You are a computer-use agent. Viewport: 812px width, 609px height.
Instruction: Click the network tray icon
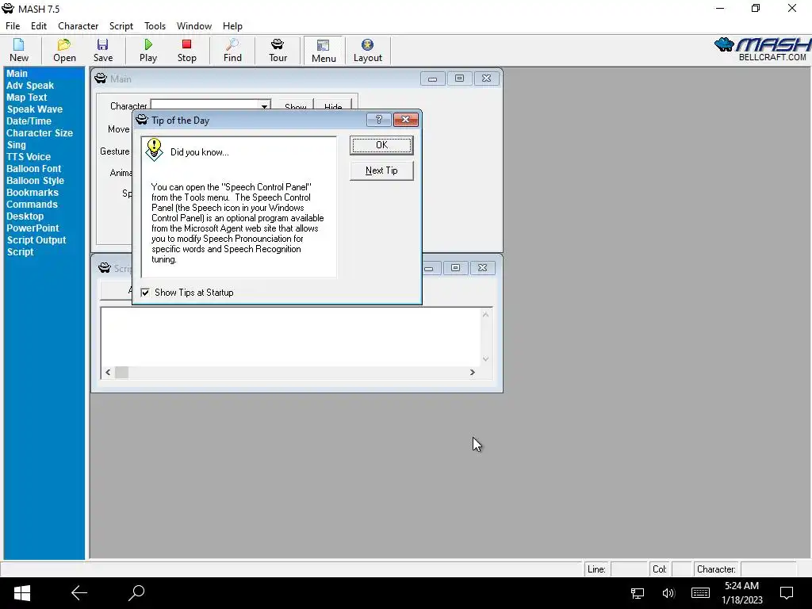click(x=637, y=593)
